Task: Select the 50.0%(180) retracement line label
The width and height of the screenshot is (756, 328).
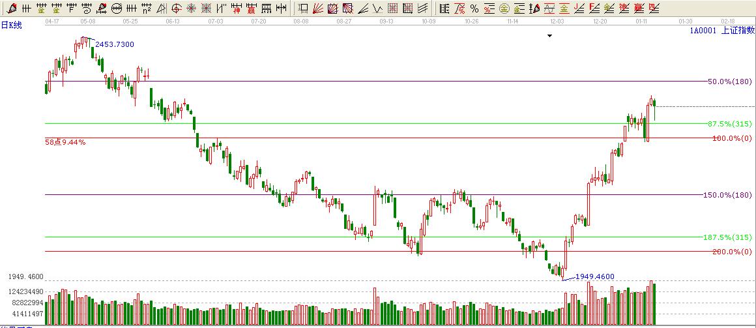Action: [729, 82]
